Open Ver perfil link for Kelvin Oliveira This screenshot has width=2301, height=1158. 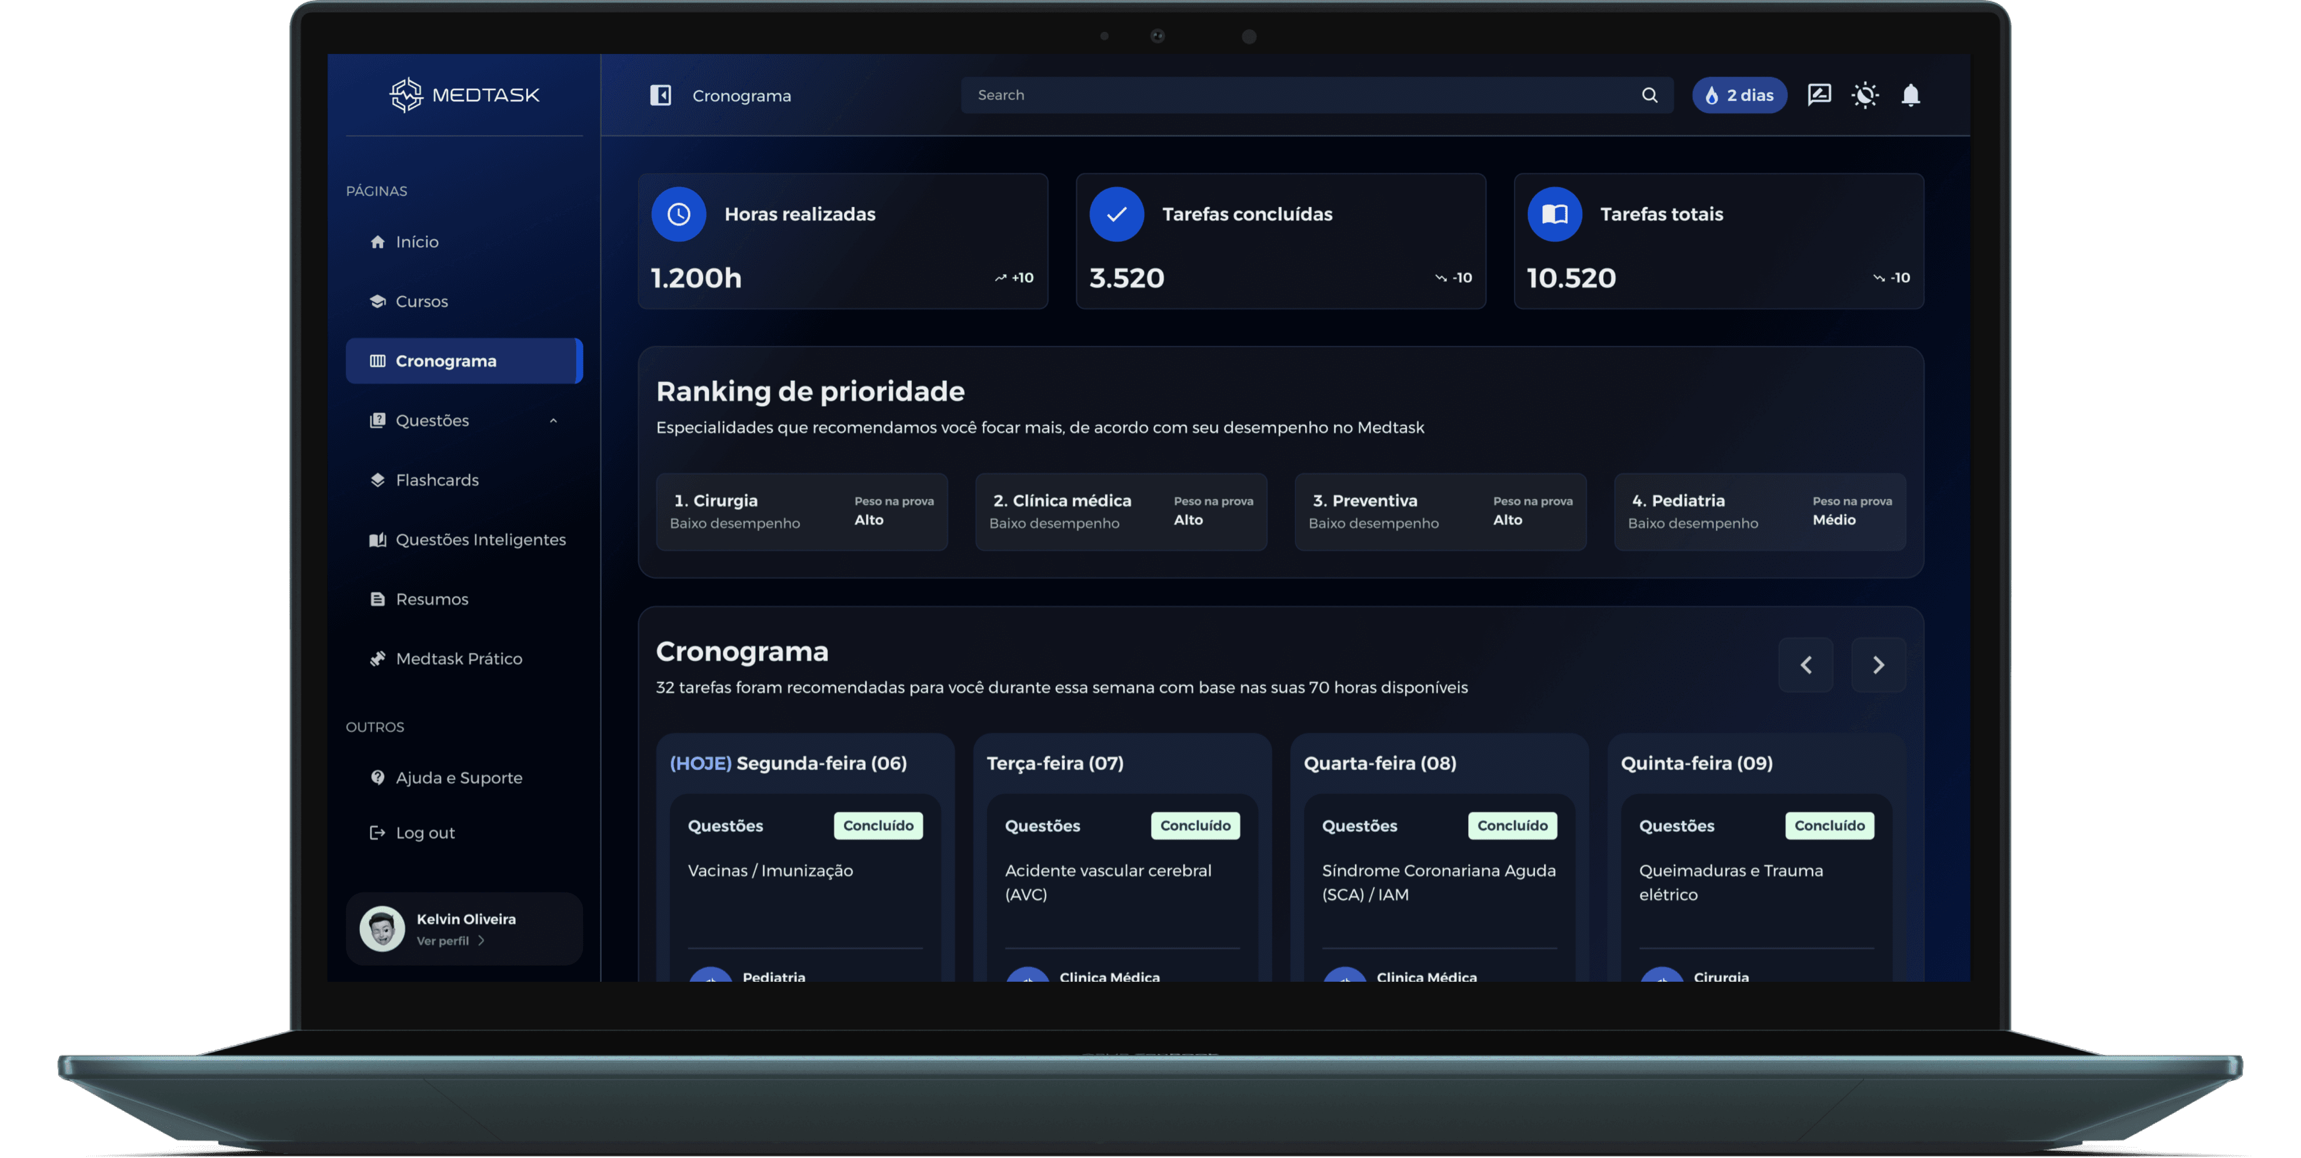click(x=449, y=941)
